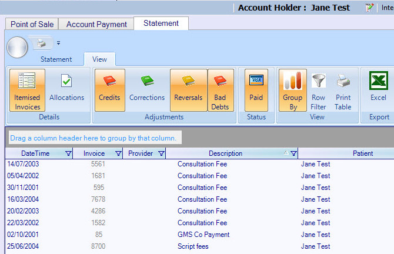Open the Description column filter
Viewport: 394px width, 254px height.
293,153
